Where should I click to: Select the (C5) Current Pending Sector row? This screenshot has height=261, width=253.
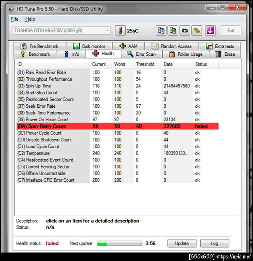118,167
